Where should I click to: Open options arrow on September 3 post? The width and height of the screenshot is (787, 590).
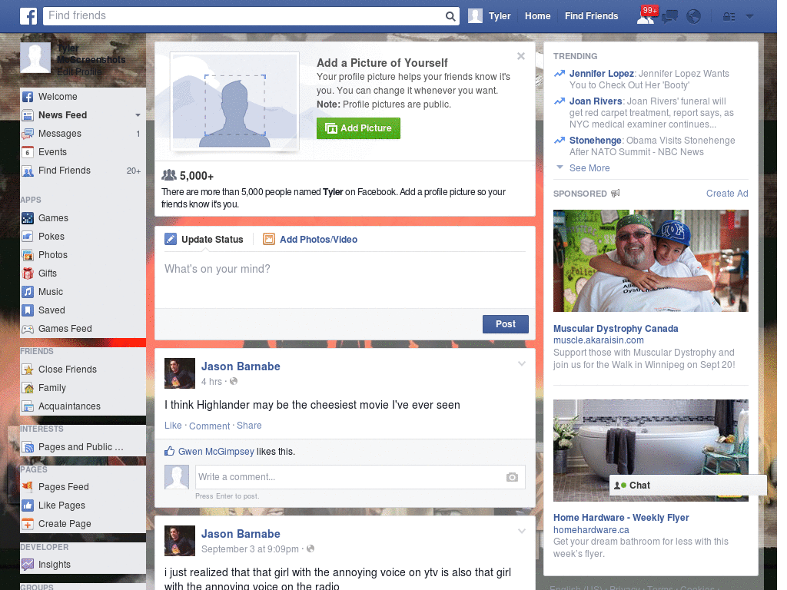522,532
